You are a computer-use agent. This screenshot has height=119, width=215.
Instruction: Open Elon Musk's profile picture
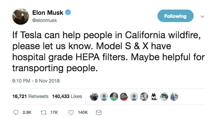(x=21, y=16)
